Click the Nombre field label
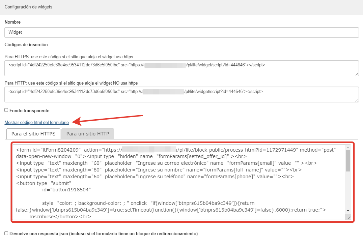The height and width of the screenshot is (252, 363). click(12, 22)
